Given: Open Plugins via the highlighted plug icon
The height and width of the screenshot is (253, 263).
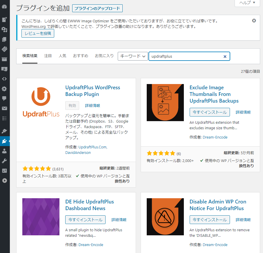Looking at the screenshot, I should [x=4, y=141].
